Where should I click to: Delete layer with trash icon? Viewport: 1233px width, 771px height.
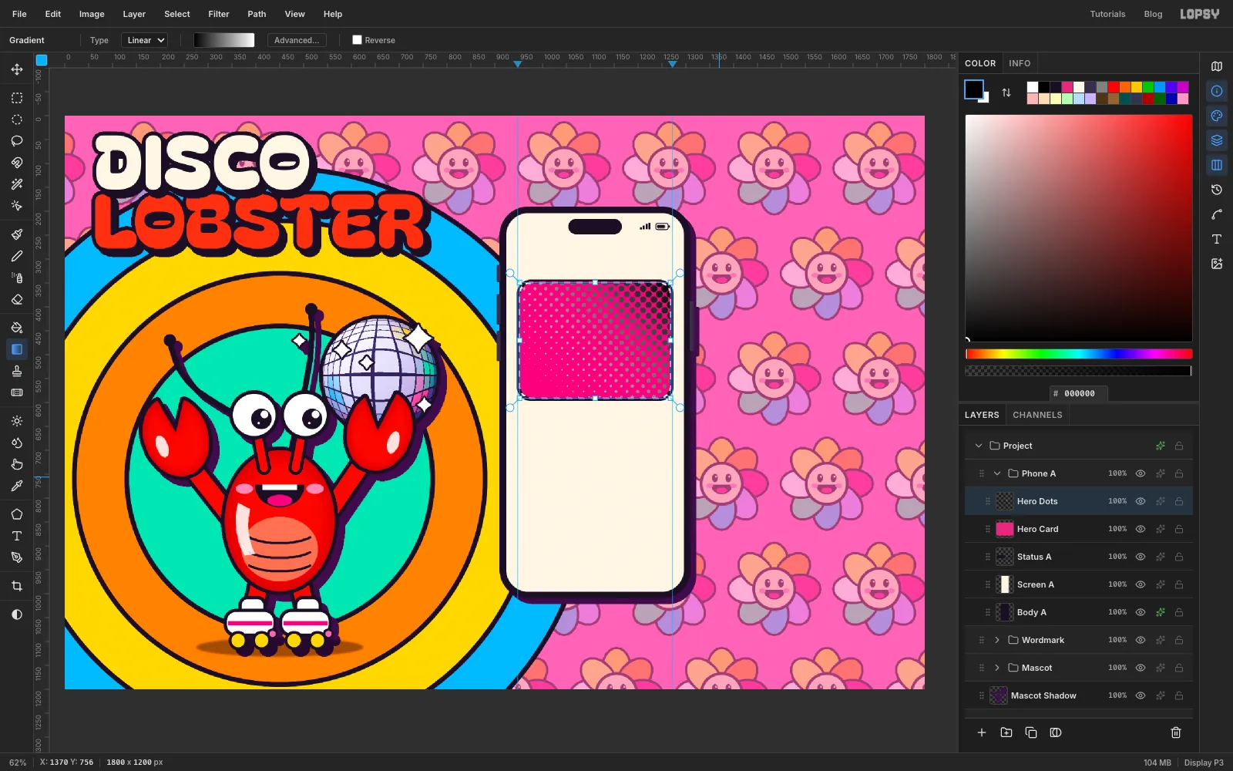[1176, 732]
